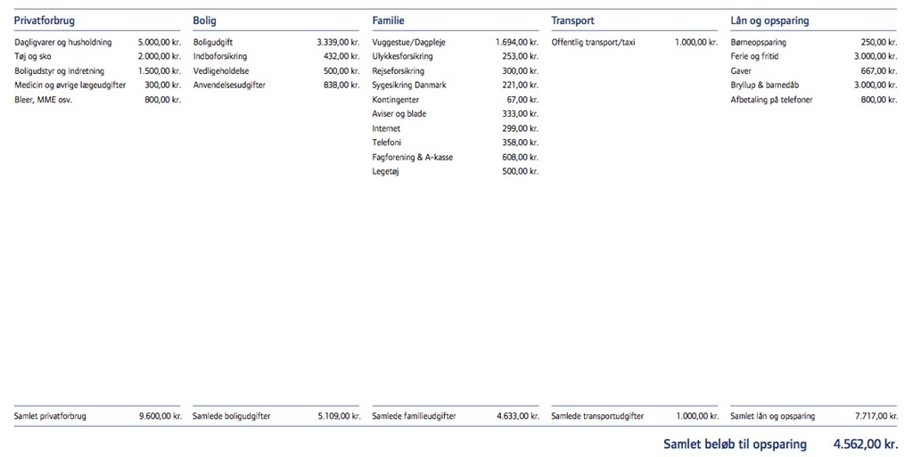
Task: Select the Fagforening & A-kasse label
Action: click(412, 157)
